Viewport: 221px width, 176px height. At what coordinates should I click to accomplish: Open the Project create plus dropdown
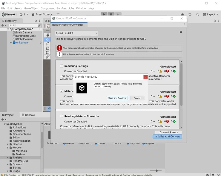coord(4,120)
